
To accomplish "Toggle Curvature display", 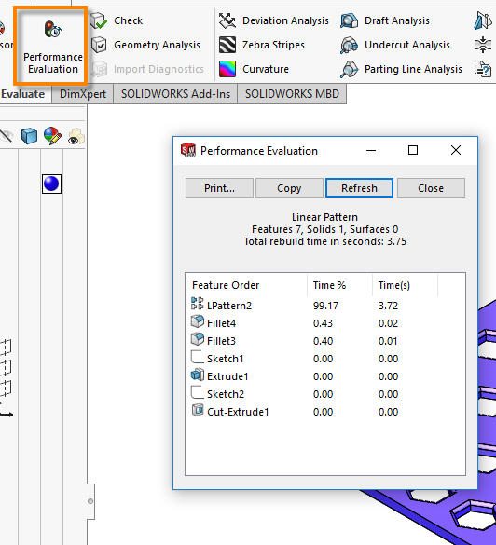I will coord(254,69).
